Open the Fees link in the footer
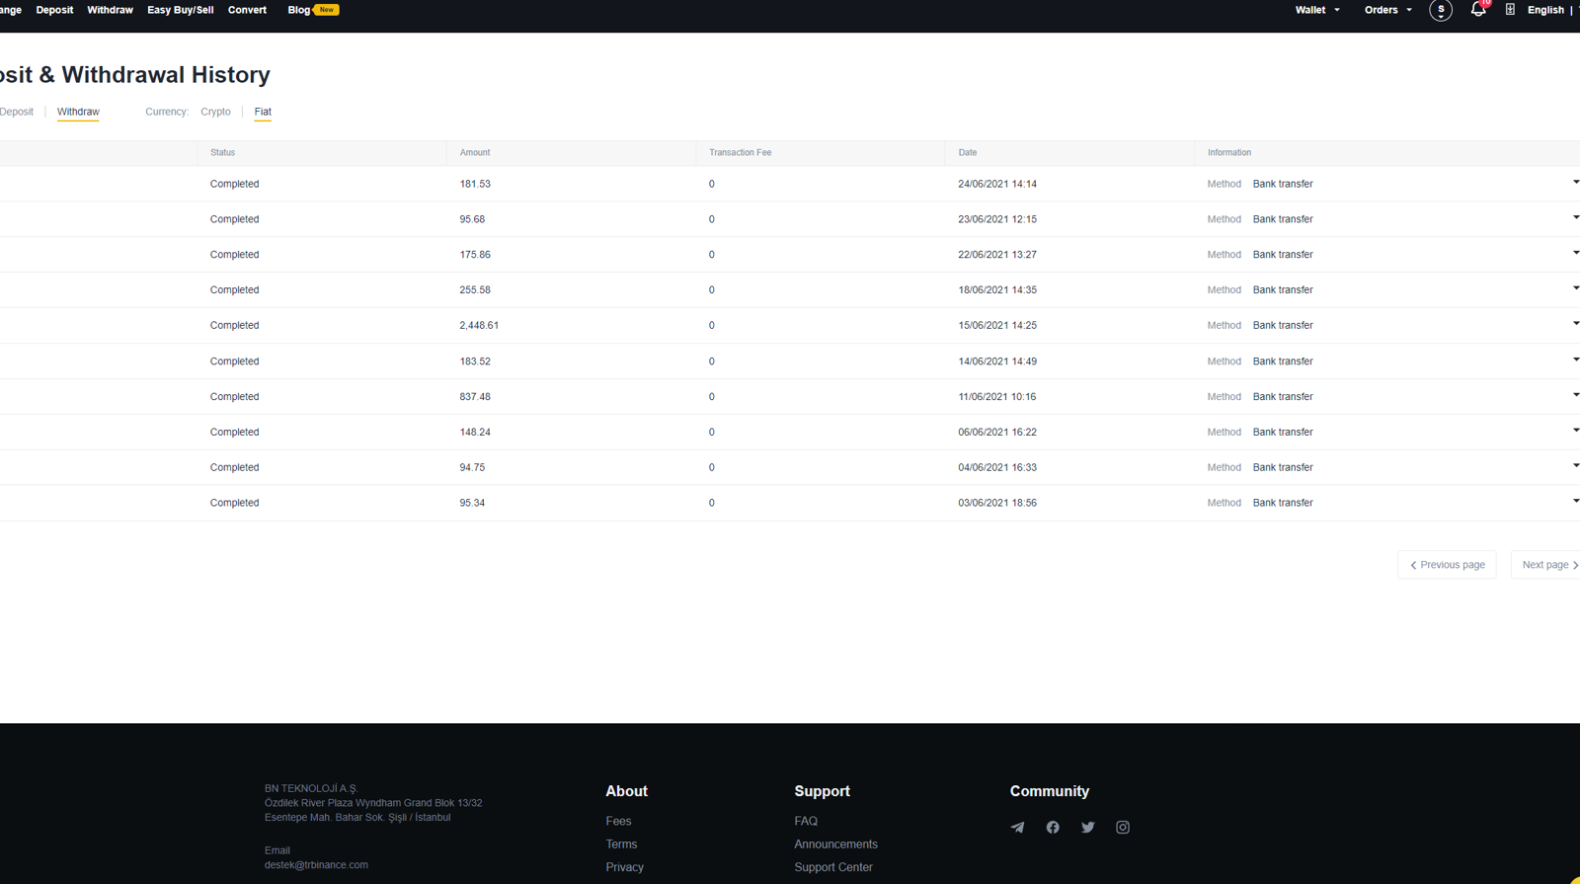 coord(618,821)
